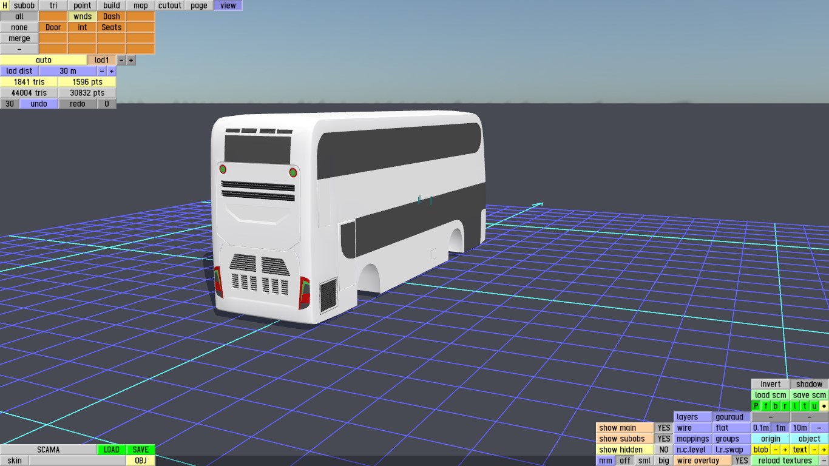
Task: Center view on origin
Action: pyautogui.click(x=771, y=439)
